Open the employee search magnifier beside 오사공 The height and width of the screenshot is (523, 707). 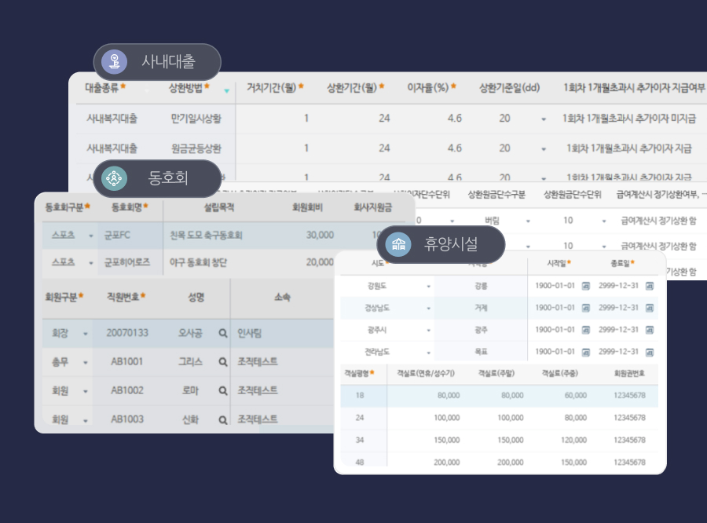[x=223, y=332]
